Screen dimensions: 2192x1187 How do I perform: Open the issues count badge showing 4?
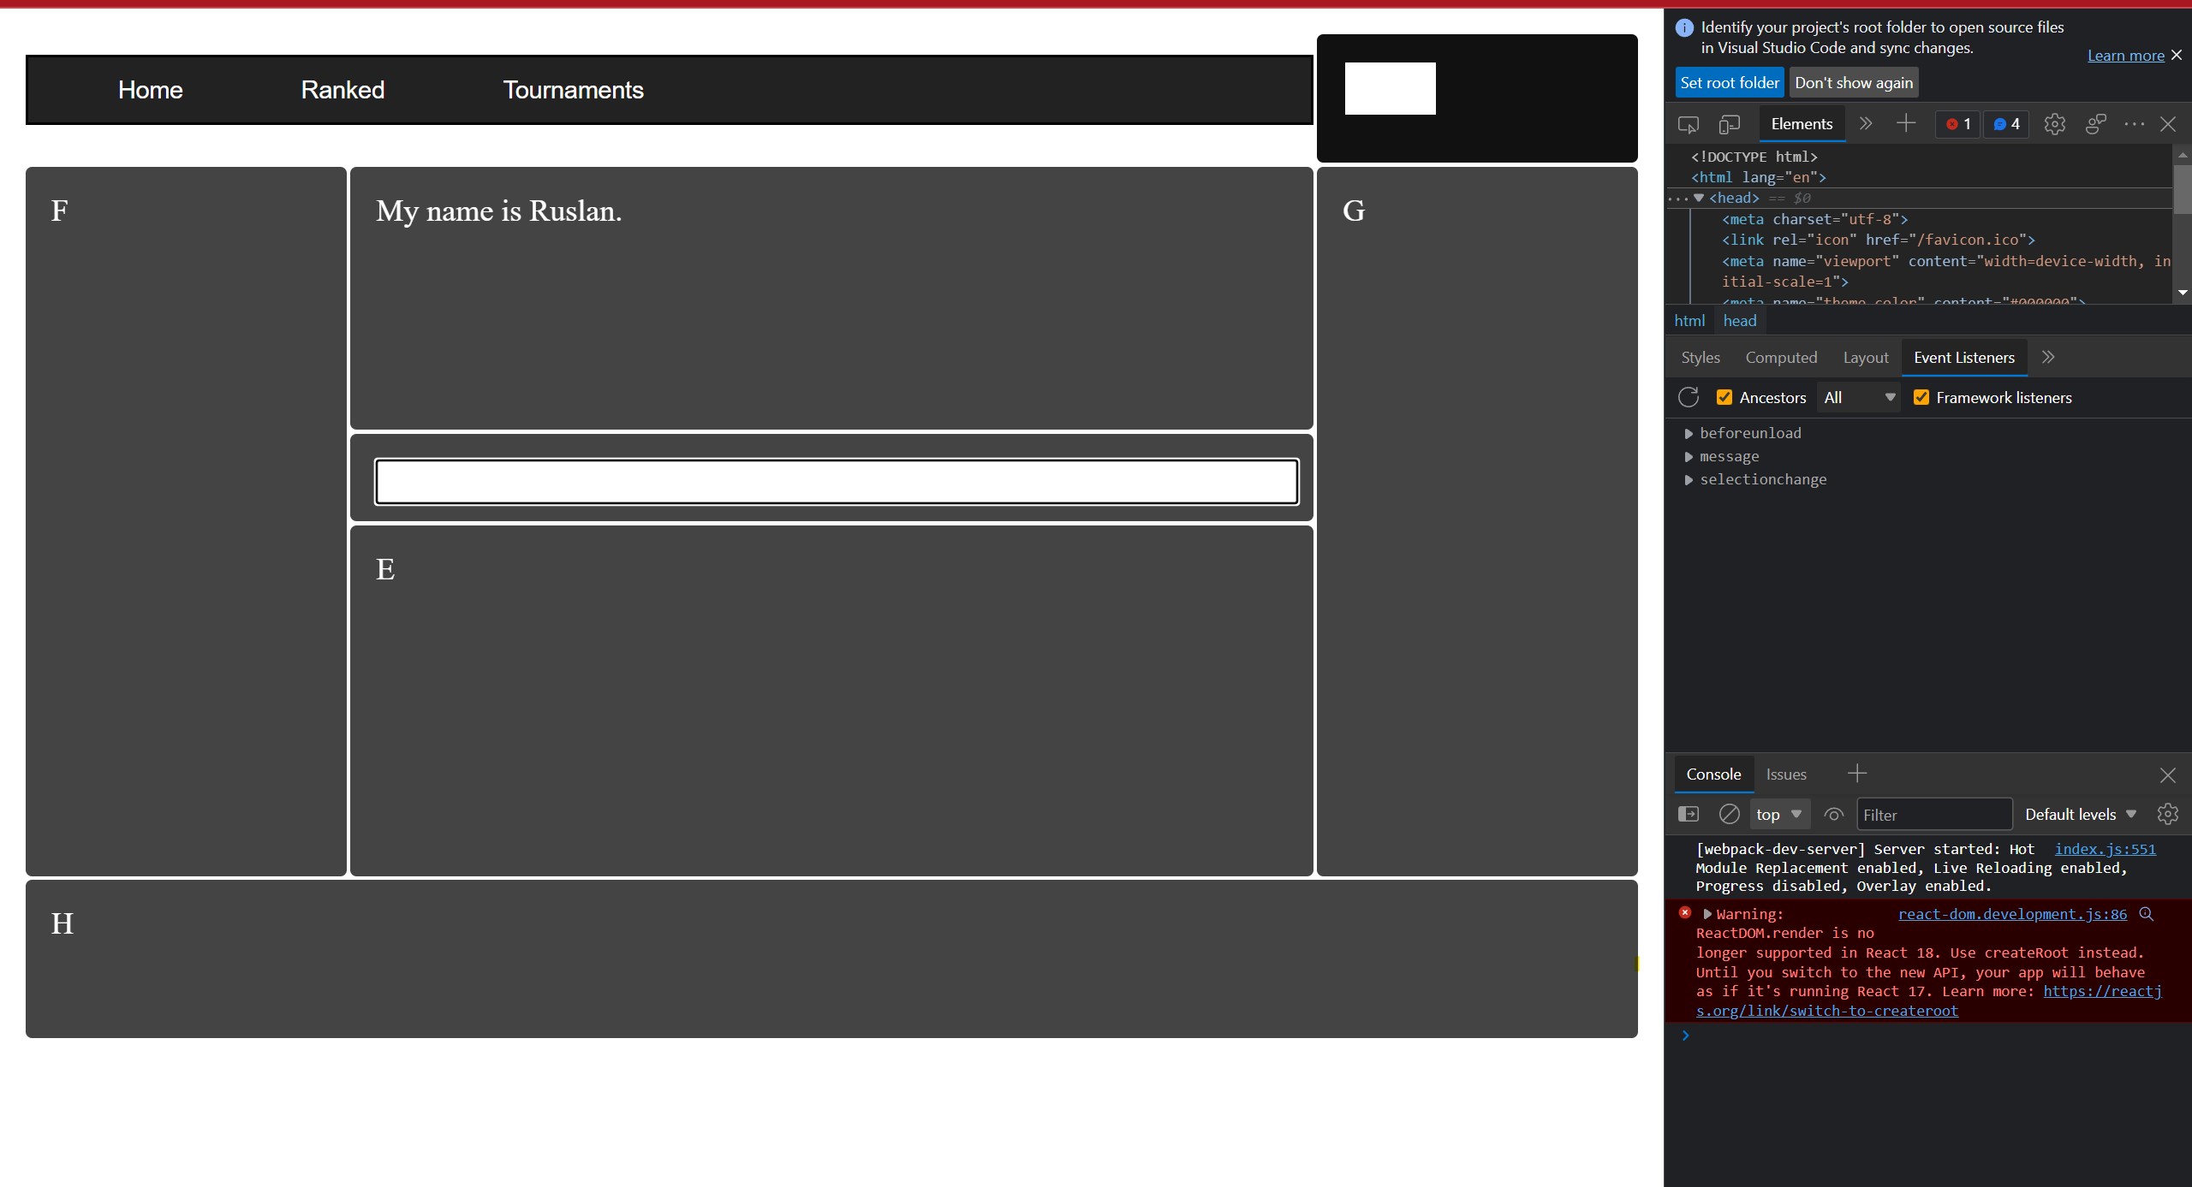click(x=2006, y=124)
